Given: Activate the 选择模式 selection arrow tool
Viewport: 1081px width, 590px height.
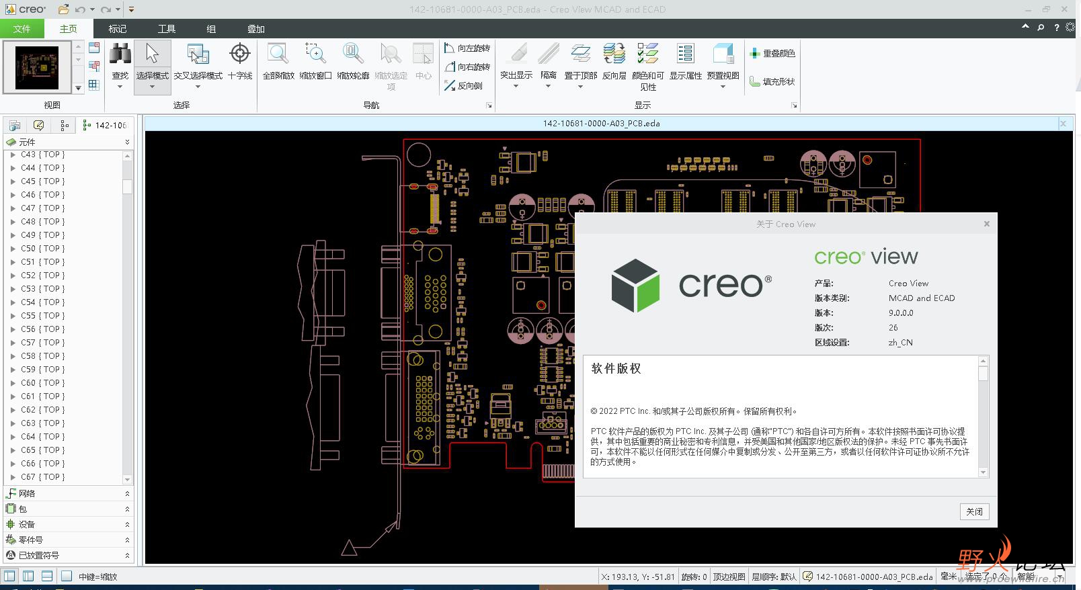Looking at the screenshot, I should [152, 54].
